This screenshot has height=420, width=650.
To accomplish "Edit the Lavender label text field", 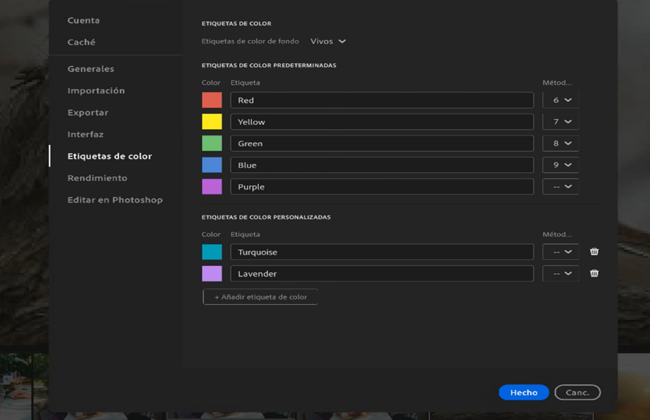I will point(382,274).
